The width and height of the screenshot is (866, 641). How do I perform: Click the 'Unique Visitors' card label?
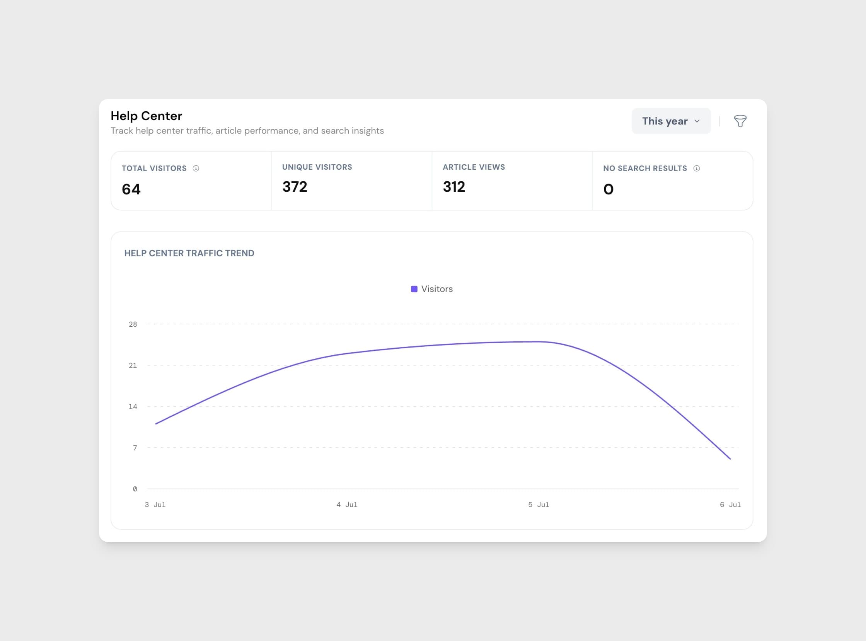point(317,167)
